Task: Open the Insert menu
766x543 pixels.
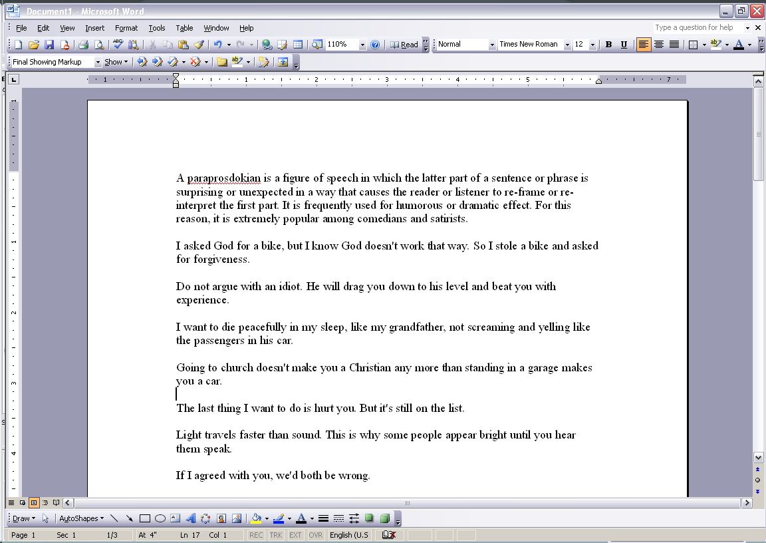Action: tap(94, 28)
